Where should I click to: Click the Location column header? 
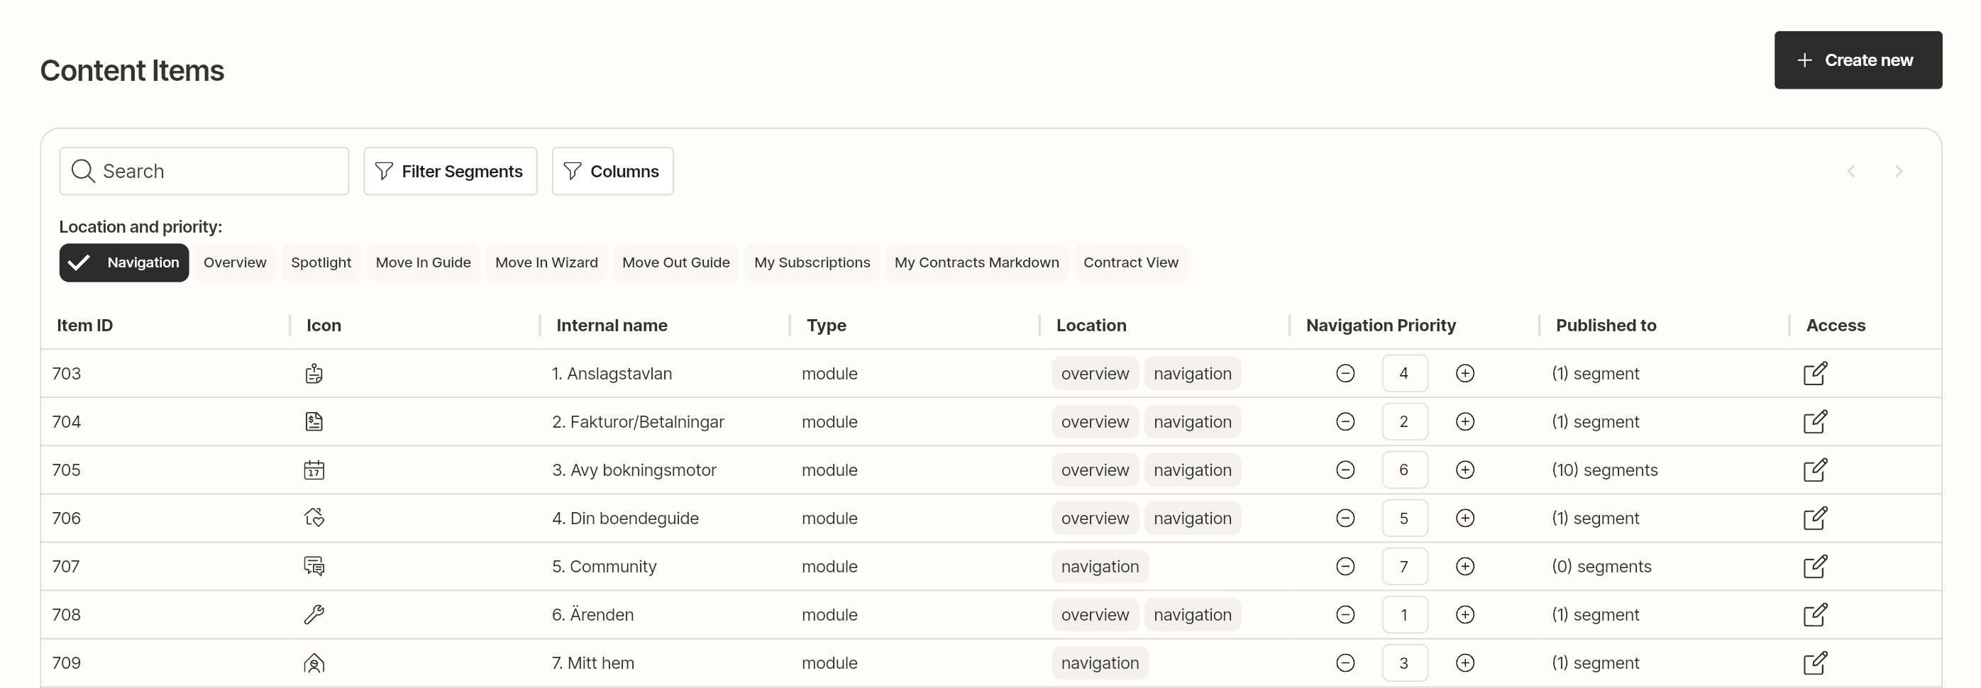(1091, 326)
